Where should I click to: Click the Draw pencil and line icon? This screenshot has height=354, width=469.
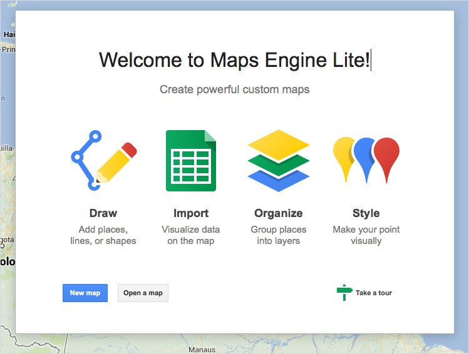(x=103, y=160)
